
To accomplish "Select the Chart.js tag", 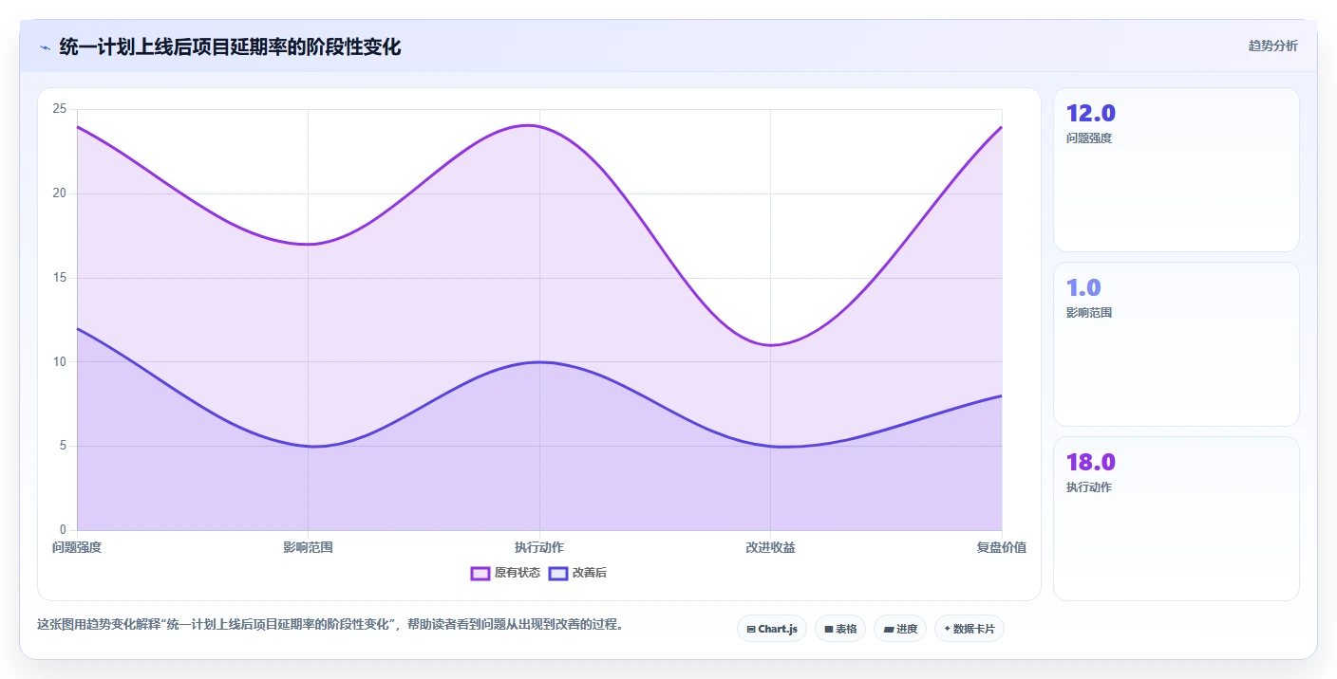I will [772, 629].
